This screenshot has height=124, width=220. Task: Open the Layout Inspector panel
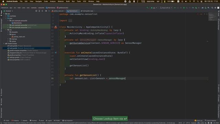tap(210, 121)
